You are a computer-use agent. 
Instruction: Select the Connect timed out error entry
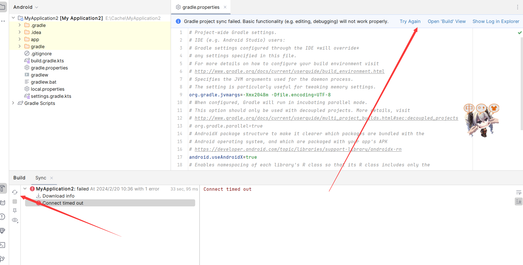point(63,203)
